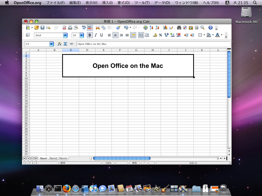Screen dimensions: 262x196
Task: Toggle Data Sources database icon
Action: [x=197, y=28]
